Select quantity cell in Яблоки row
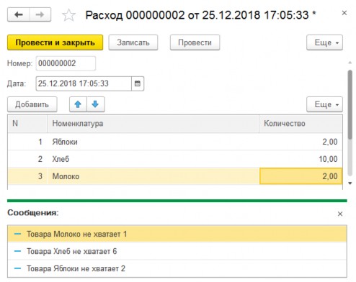Viewport: 356px width, 282px height. tap(301, 142)
